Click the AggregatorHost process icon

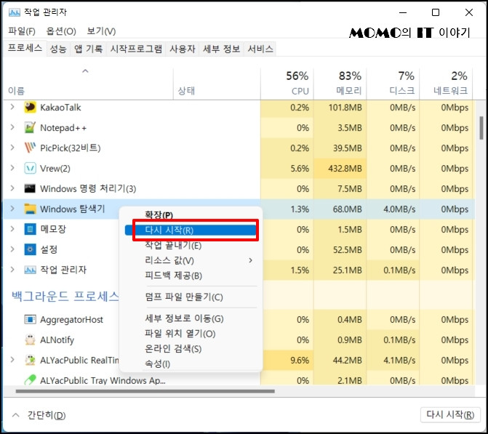30,320
